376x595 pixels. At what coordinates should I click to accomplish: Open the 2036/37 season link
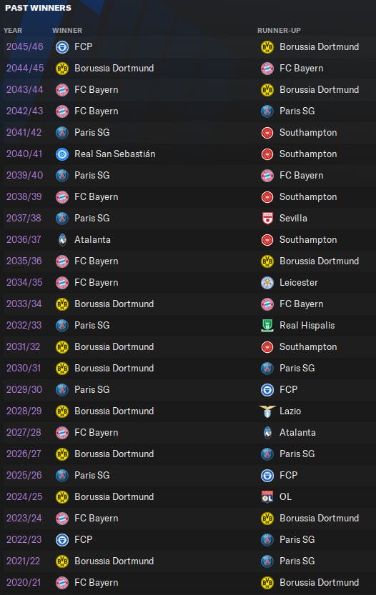click(x=24, y=240)
